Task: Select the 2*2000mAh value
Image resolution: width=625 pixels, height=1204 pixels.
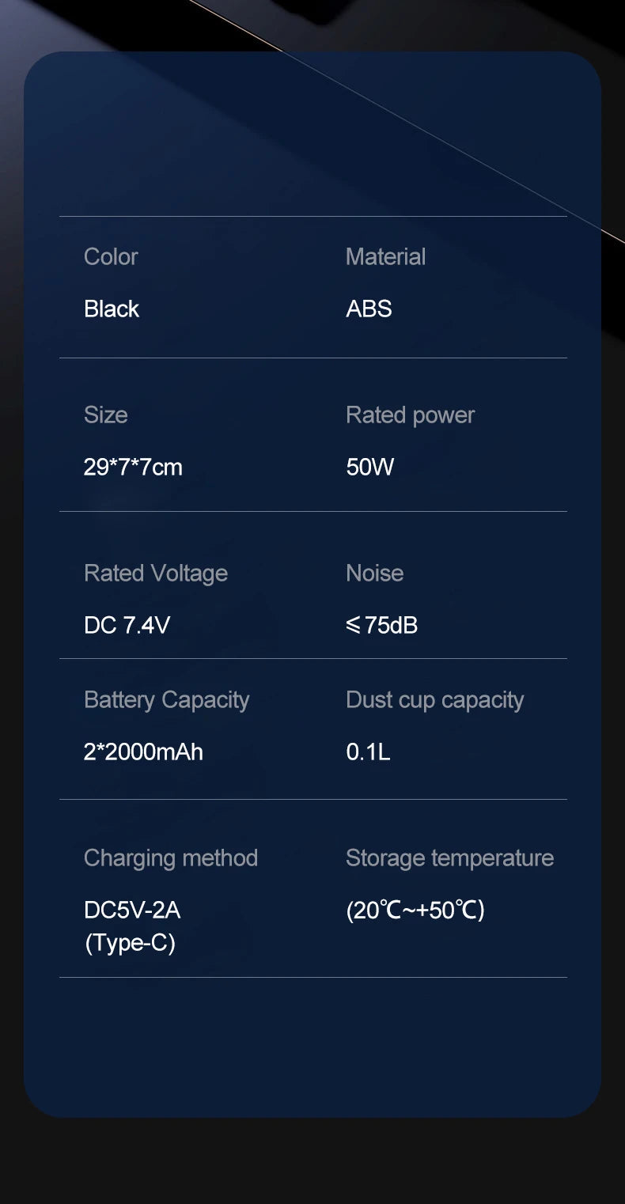Action: tap(143, 752)
